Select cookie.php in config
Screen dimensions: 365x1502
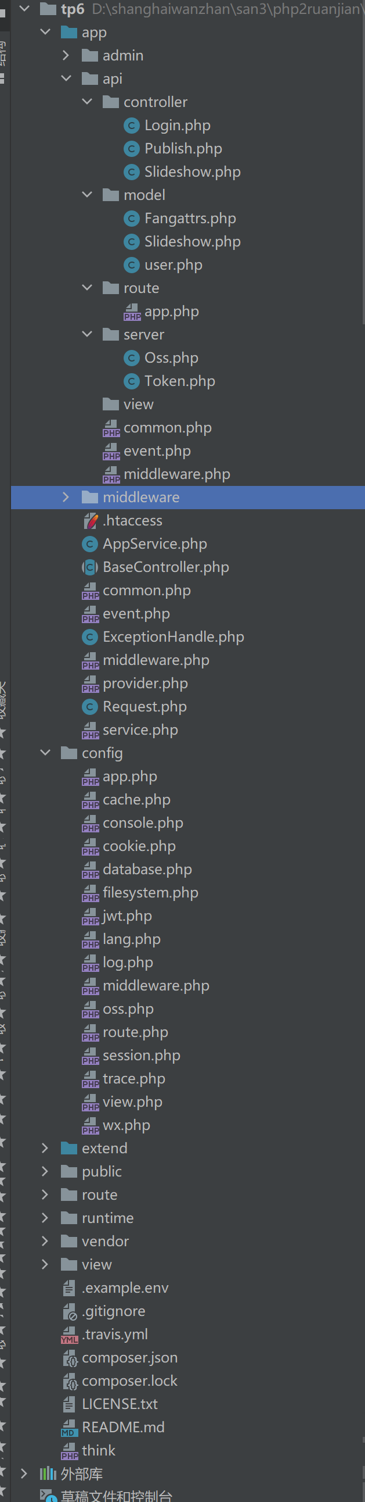(139, 846)
